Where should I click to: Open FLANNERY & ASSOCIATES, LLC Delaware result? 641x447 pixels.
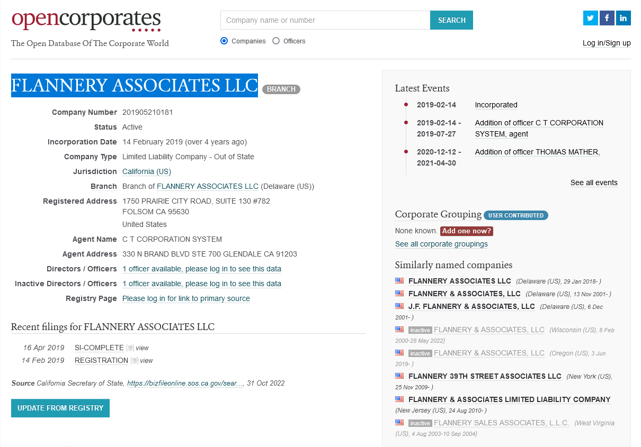[465, 294]
